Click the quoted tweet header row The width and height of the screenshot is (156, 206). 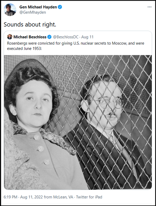pos(50,37)
